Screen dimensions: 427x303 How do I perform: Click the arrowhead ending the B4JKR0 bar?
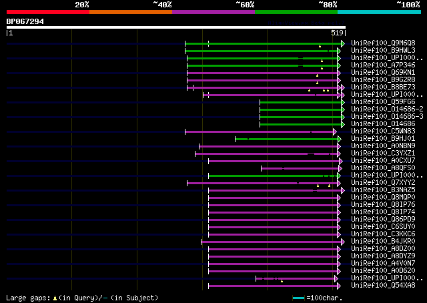pyautogui.click(x=343, y=242)
